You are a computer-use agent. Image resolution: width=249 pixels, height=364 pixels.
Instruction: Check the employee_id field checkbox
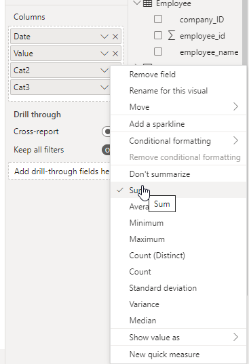point(158,35)
